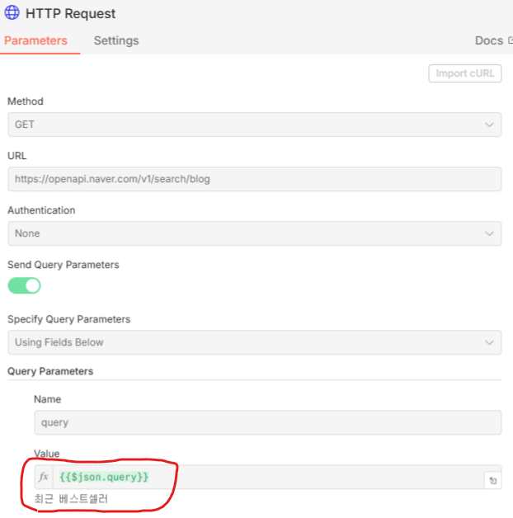
Task: Click the Method field chevron arrow
Action: tap(489, 125)
